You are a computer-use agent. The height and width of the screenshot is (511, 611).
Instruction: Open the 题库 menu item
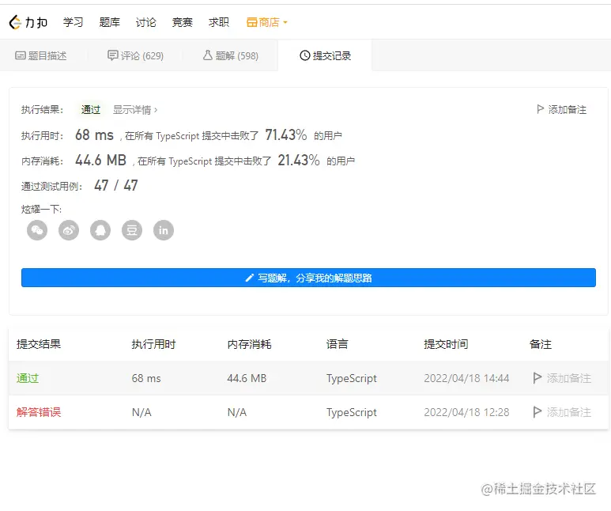(110, 22)
